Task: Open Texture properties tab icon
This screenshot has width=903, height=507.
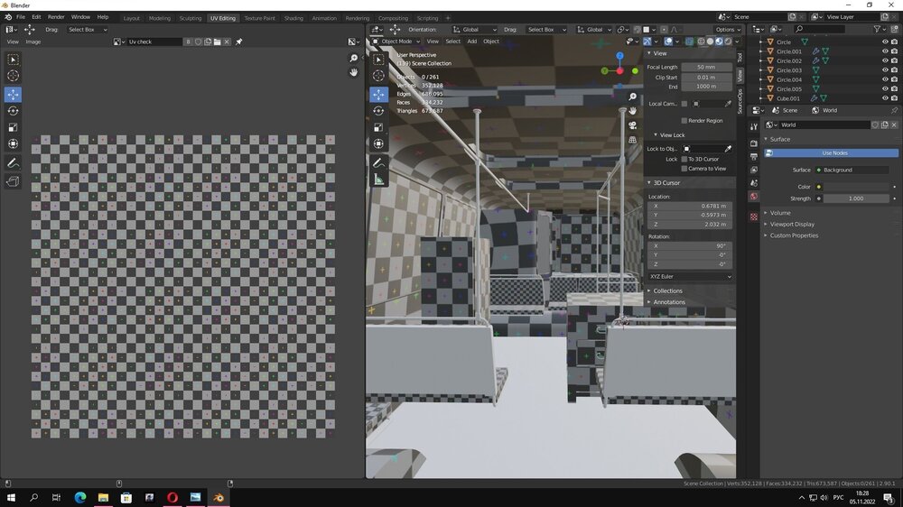Action: 754,217
